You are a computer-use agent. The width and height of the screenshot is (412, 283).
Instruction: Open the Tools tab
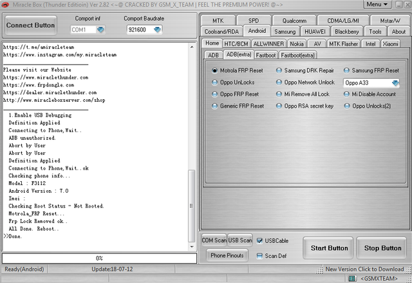[x=375, y=32]
